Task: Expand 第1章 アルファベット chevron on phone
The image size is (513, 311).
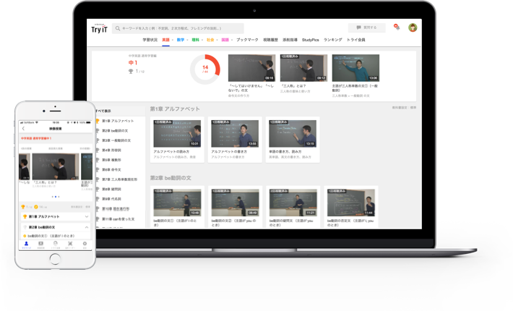Action: coord(87,216)
